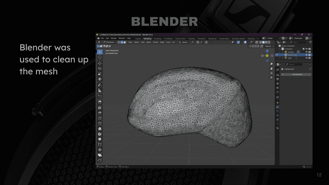The image size is (329, 185).
Task: Toggle mesh symmetry Y axis
Action: [255, 46]
